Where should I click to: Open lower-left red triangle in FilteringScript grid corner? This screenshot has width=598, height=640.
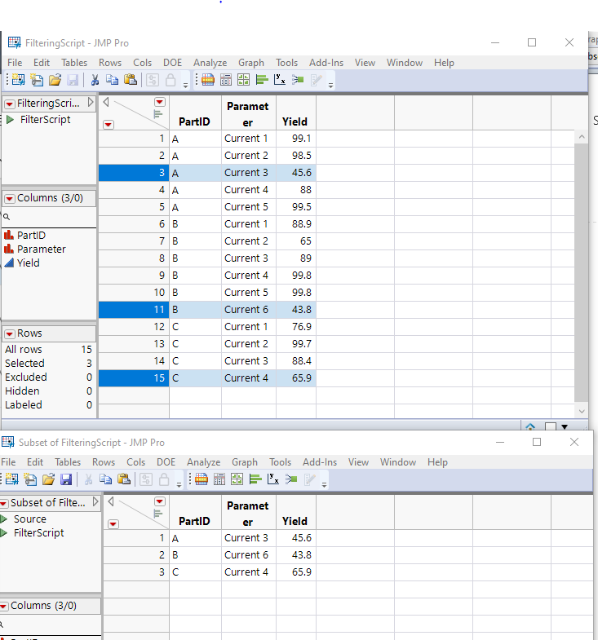tap(109, 125)
